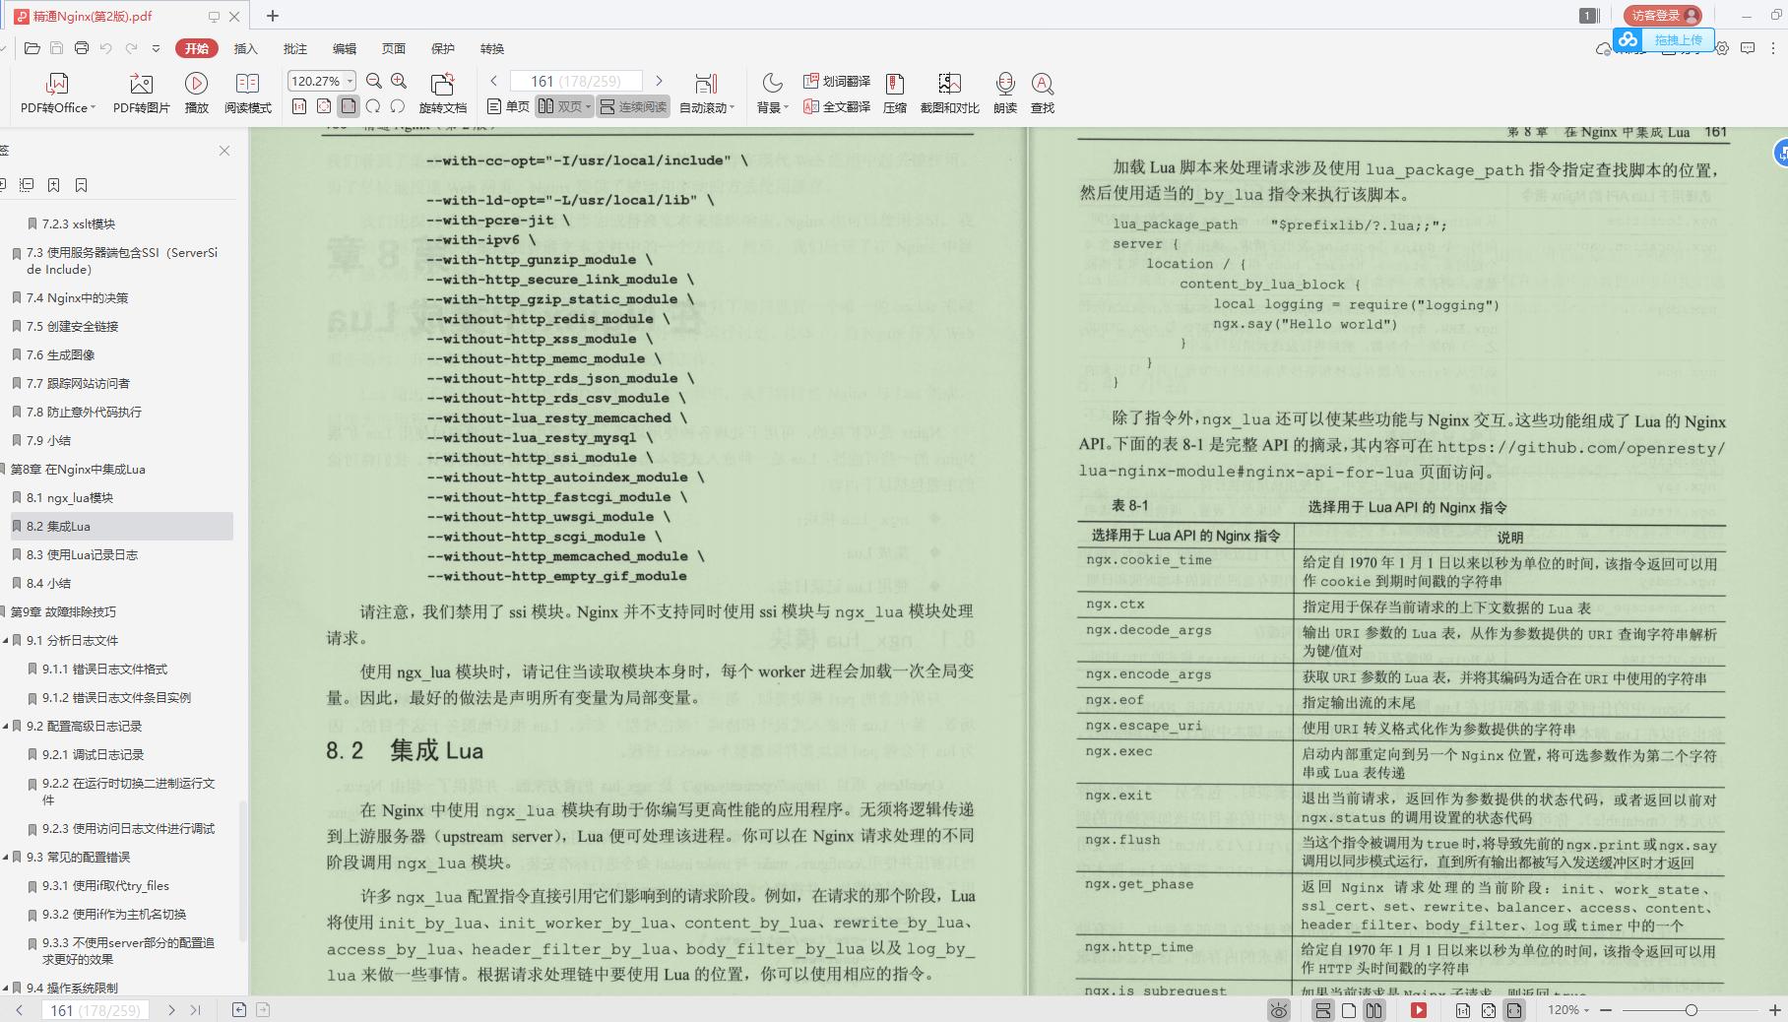
Task: Enable 连续阅读 continuous reading mode
Action: (x=631, y=107)
